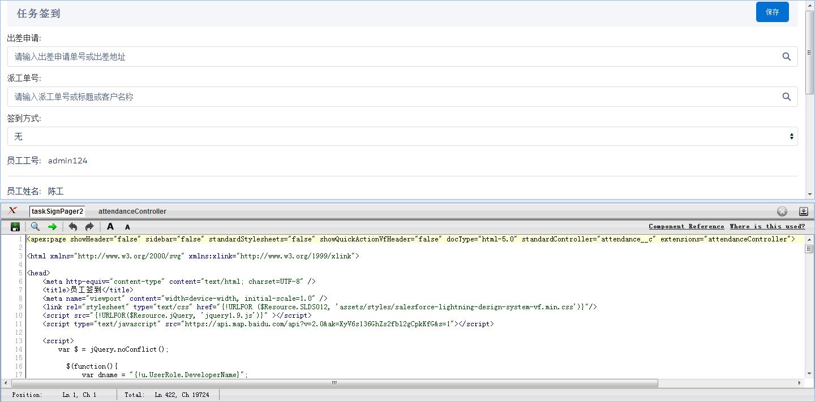This screenshot has height=402, width=815.
Task: Click the code editor scroll-left arrow
Action: 6,383
